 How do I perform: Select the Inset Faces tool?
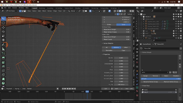click(x=3, y=62)
